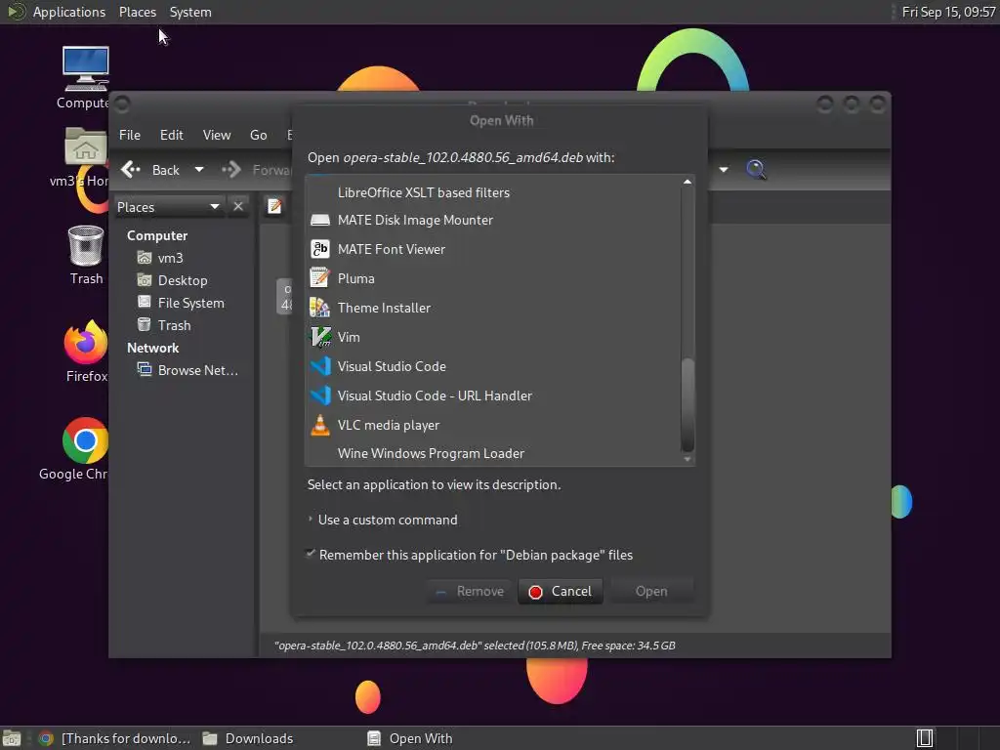This screenshot has width=1000, height=750.
Task: Select Visual Studio Code icon
Action: pos(319,366)
